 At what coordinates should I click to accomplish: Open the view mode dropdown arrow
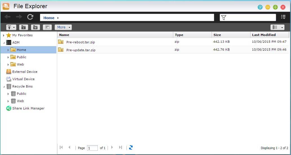tap(282, 27)
